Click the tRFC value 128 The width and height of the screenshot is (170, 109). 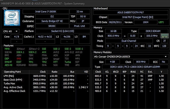pos(164,46)
